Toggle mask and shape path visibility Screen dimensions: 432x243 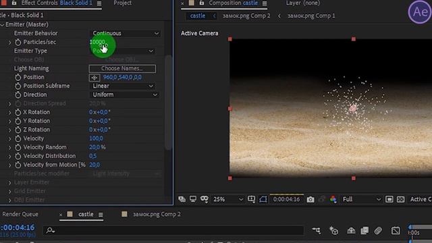(263, 199)
